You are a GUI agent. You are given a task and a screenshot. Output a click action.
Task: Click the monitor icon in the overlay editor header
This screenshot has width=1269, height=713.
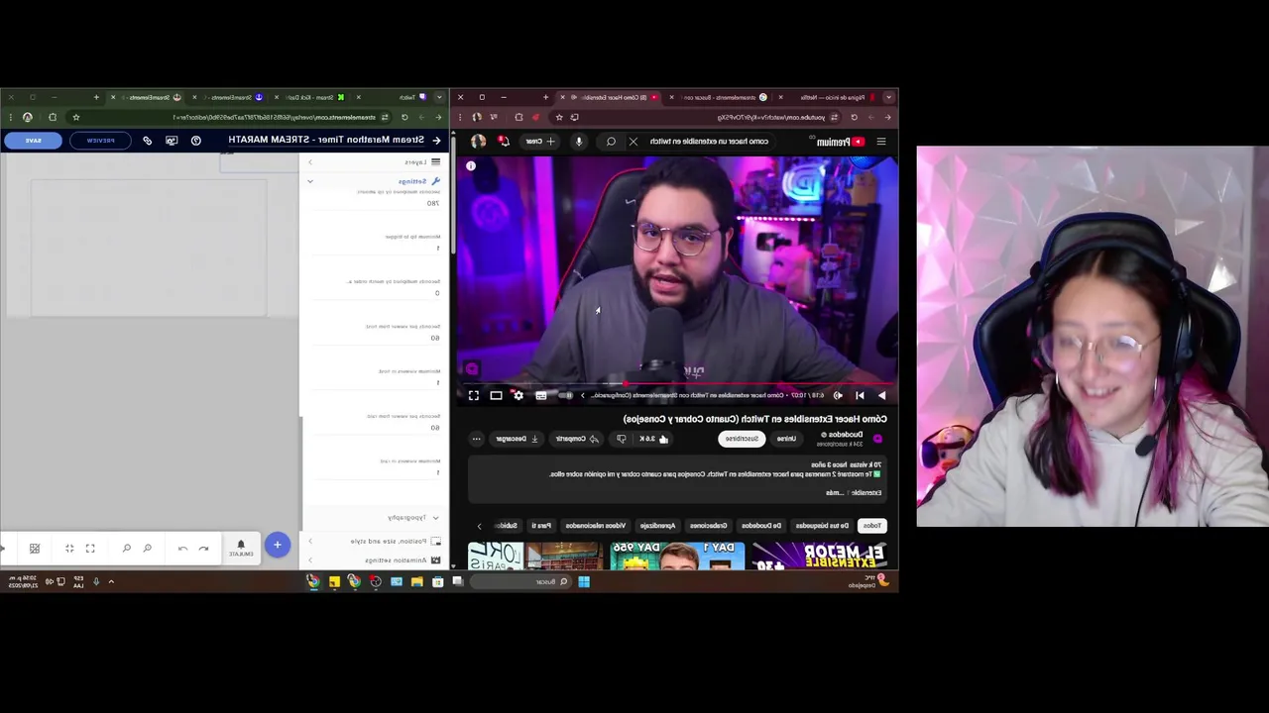[172, 141]
